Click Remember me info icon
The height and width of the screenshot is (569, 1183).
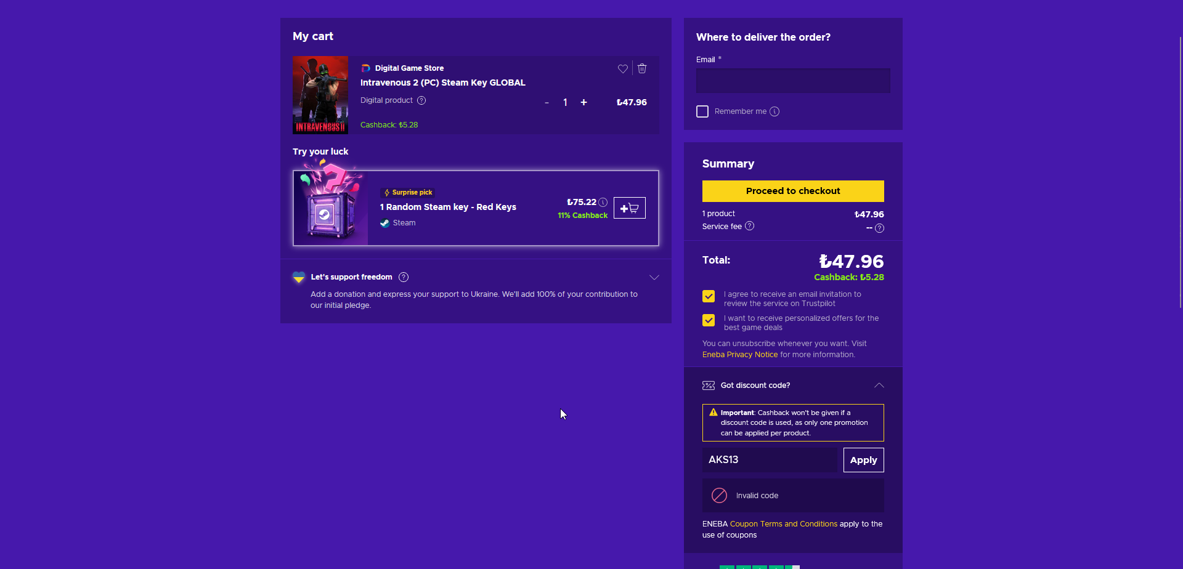click(774, 111)
